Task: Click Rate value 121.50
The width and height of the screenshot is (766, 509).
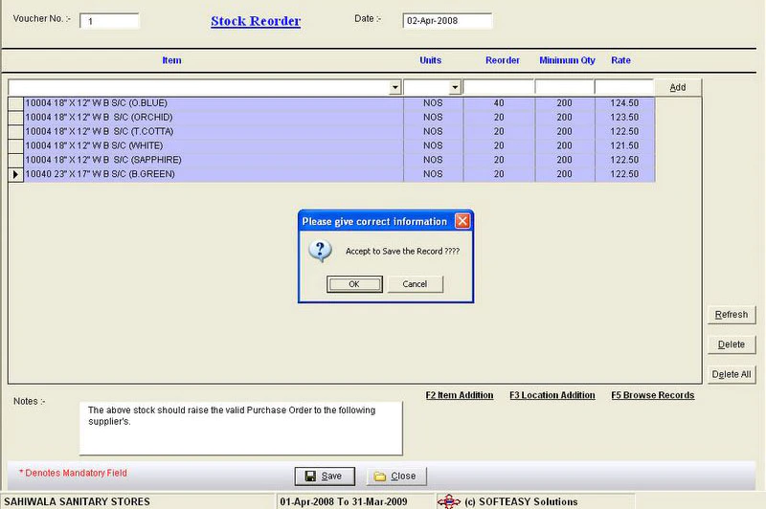Action: click(x=624, y=145)
